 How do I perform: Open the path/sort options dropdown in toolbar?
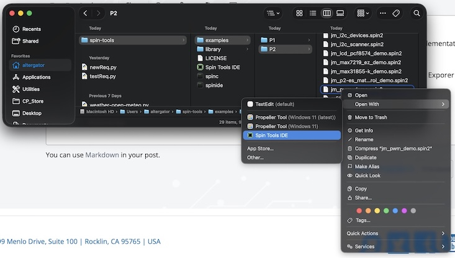(273, 13)
